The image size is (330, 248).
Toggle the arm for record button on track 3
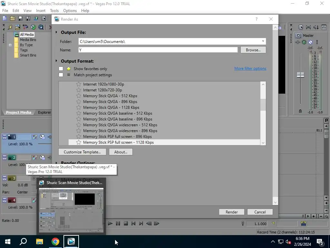pyautogui.click(x=34, y=178)
